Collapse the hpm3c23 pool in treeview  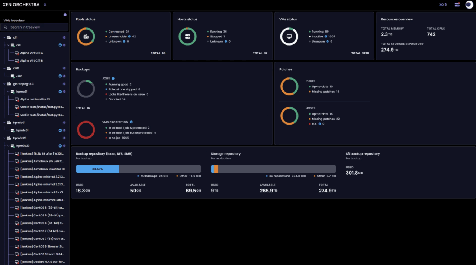(x=4, y=138)
